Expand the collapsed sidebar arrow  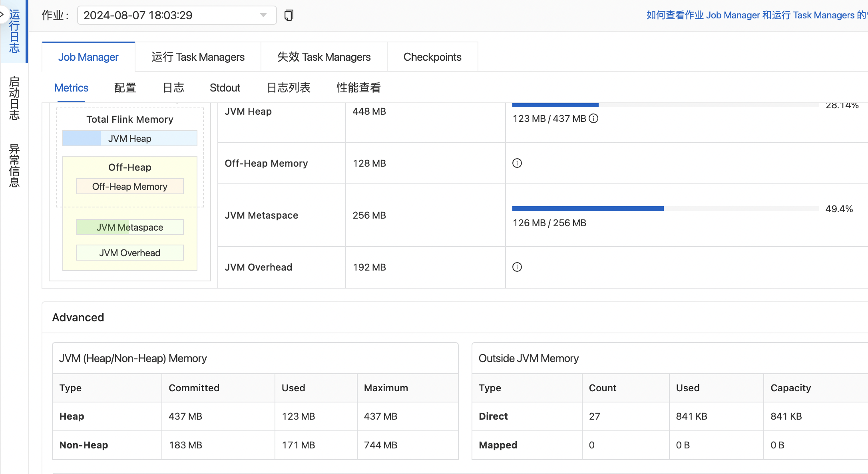(2, 15)
